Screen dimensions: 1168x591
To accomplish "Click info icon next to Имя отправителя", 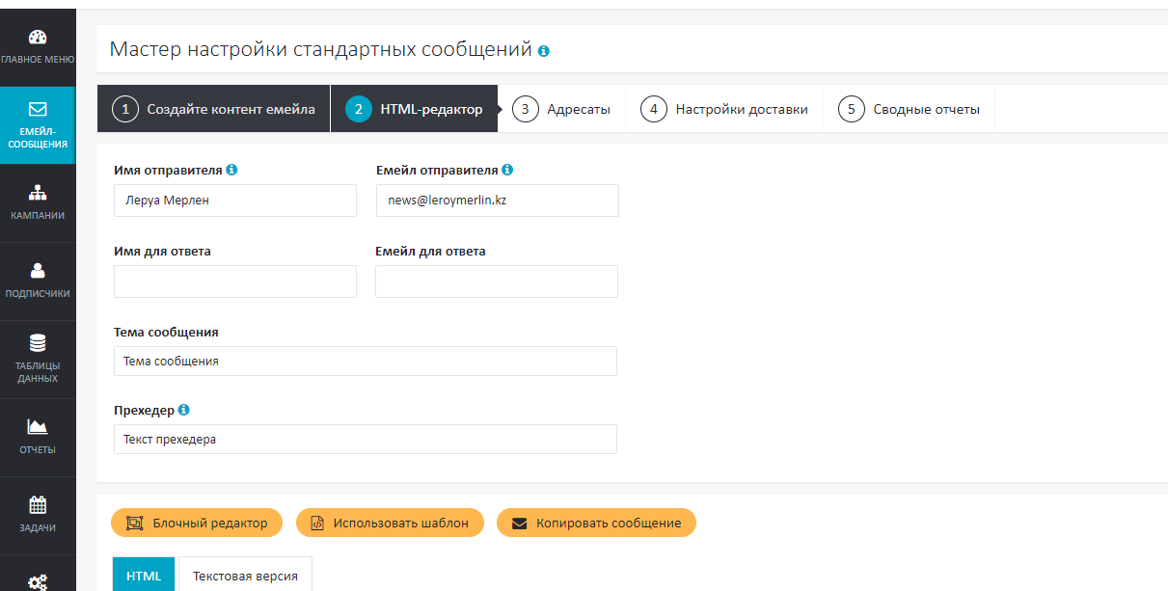I will [231, 170].
